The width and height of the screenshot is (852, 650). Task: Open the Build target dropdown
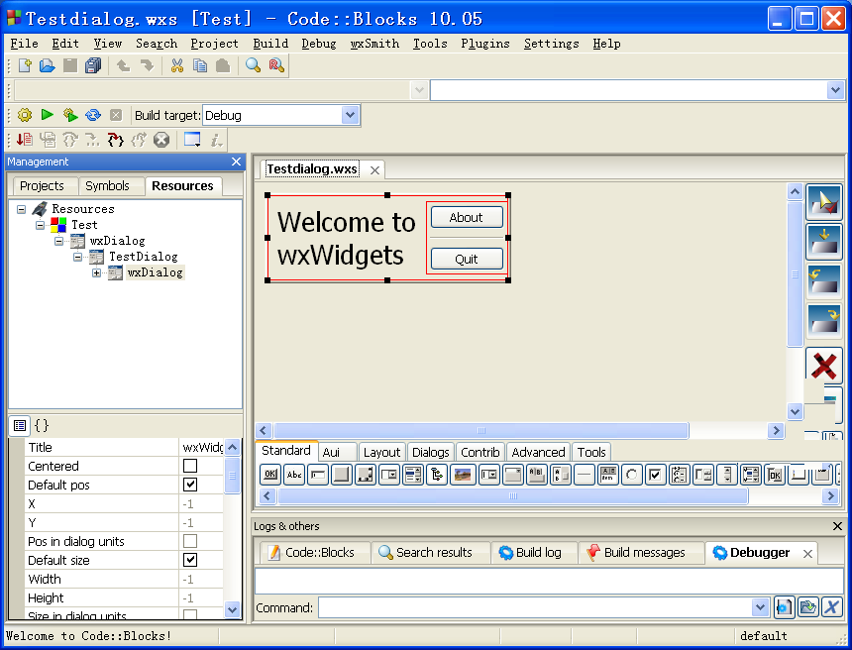click(x=350, y=115)
